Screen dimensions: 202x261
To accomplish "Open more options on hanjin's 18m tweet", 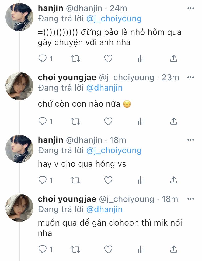I will pos(190,140).
